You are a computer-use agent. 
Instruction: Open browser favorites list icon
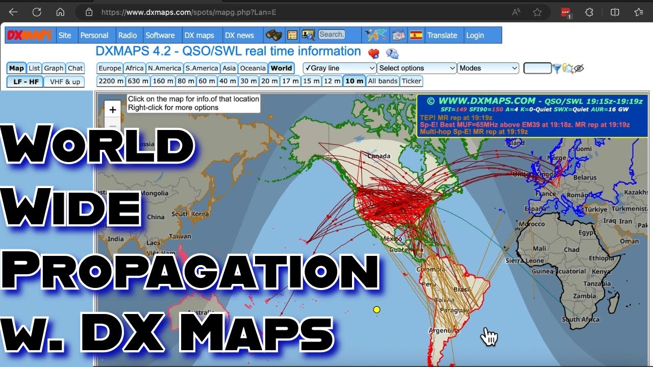coord(639,12)
